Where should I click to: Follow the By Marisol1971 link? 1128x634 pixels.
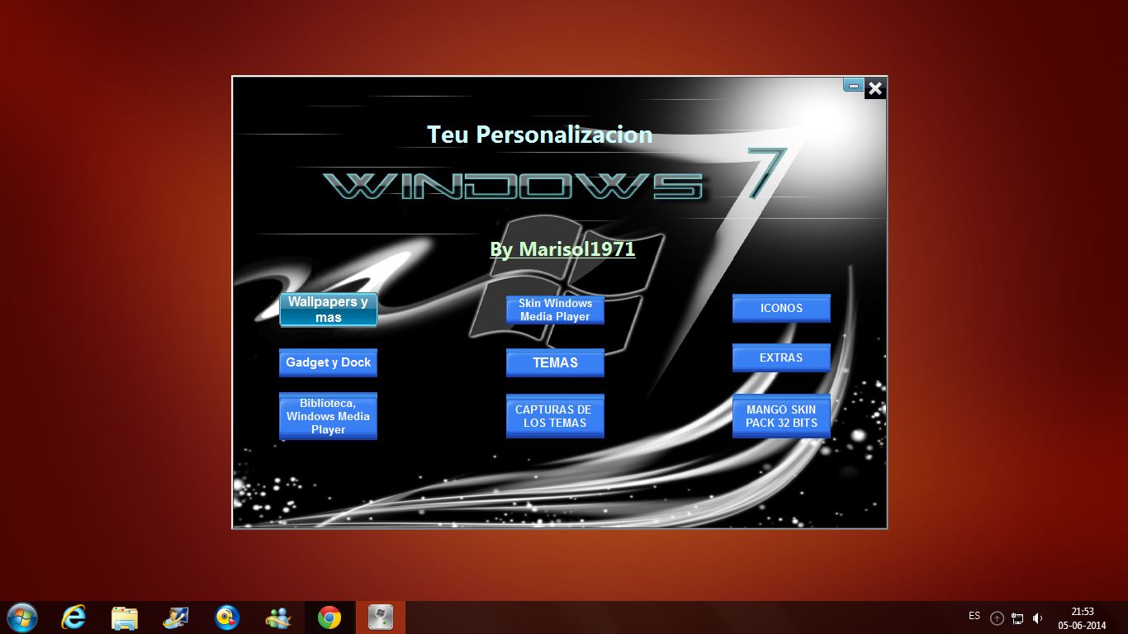coord(562,248)
